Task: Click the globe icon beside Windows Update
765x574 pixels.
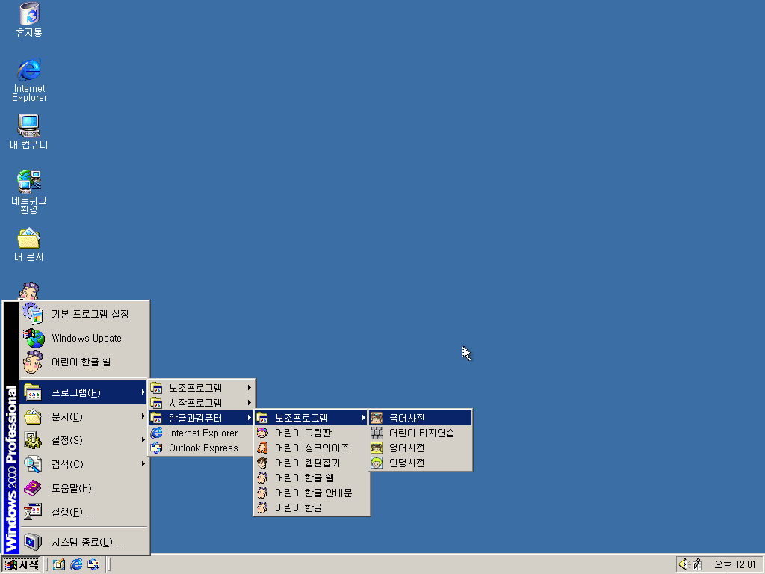Action: pos(33,338)
